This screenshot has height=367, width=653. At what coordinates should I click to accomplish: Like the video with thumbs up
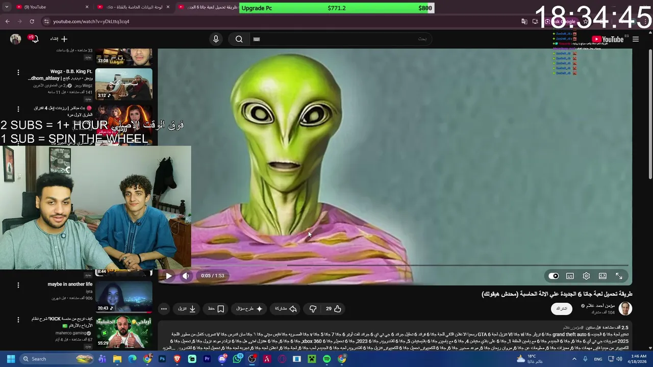click(x=334, y=308)
